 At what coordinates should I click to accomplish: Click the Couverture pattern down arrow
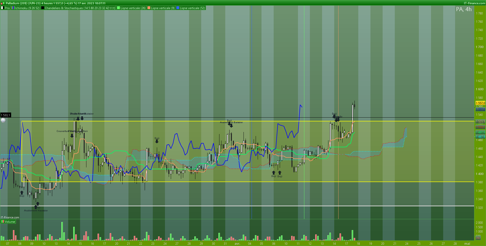(x=72, y=136)
